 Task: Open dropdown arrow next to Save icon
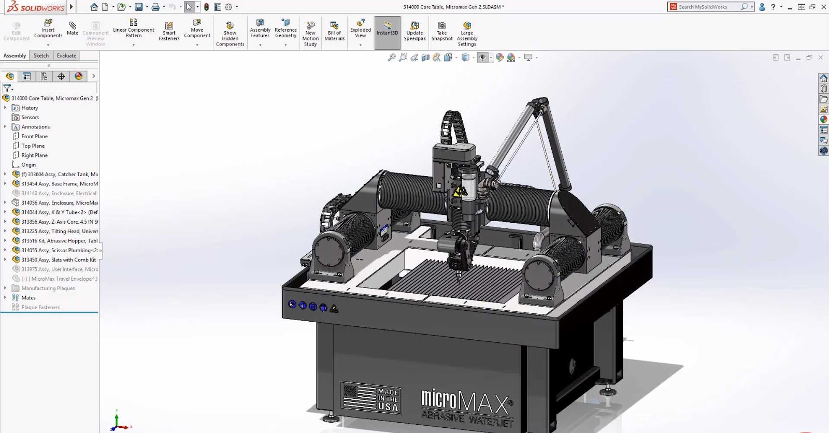click(x=147, y=7)
